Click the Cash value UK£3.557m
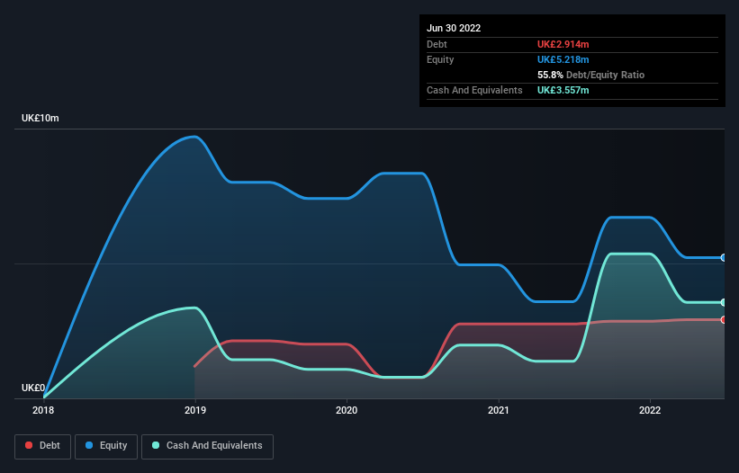739x473 pixels. [563, 90]
